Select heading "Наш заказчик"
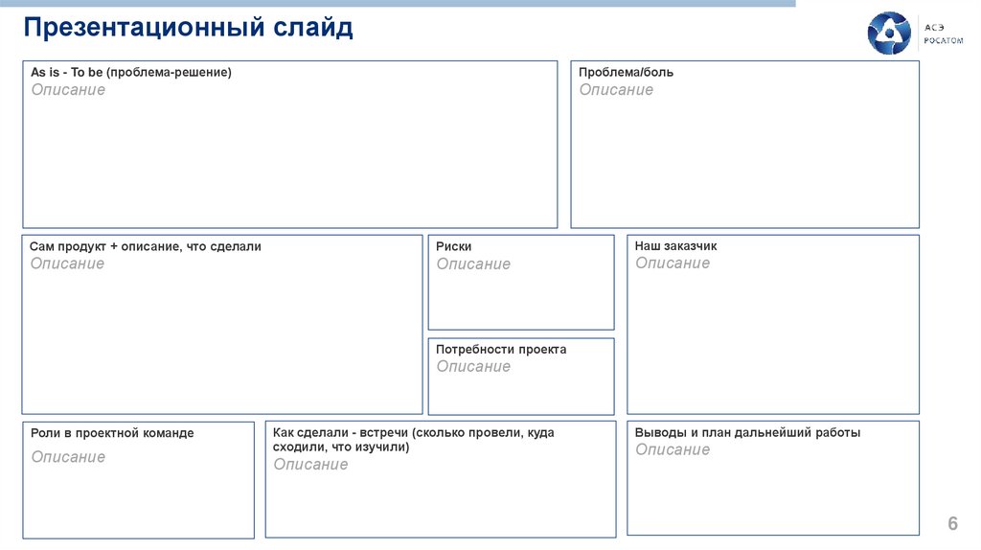This screenshot has width=981, height=550. 675,246
